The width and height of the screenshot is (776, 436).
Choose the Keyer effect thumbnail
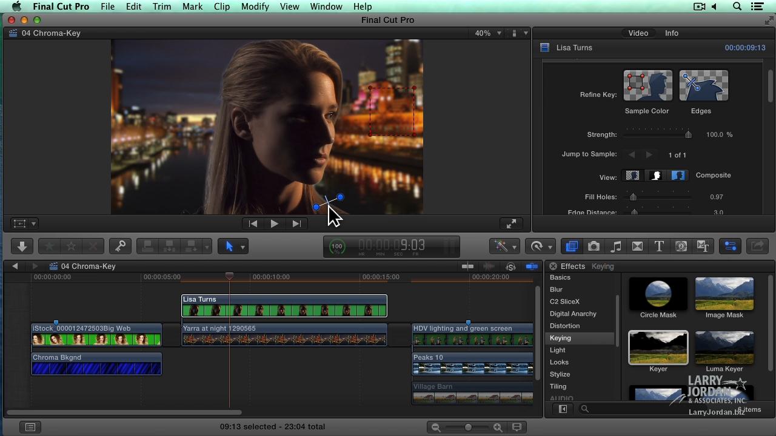(658, 348)
